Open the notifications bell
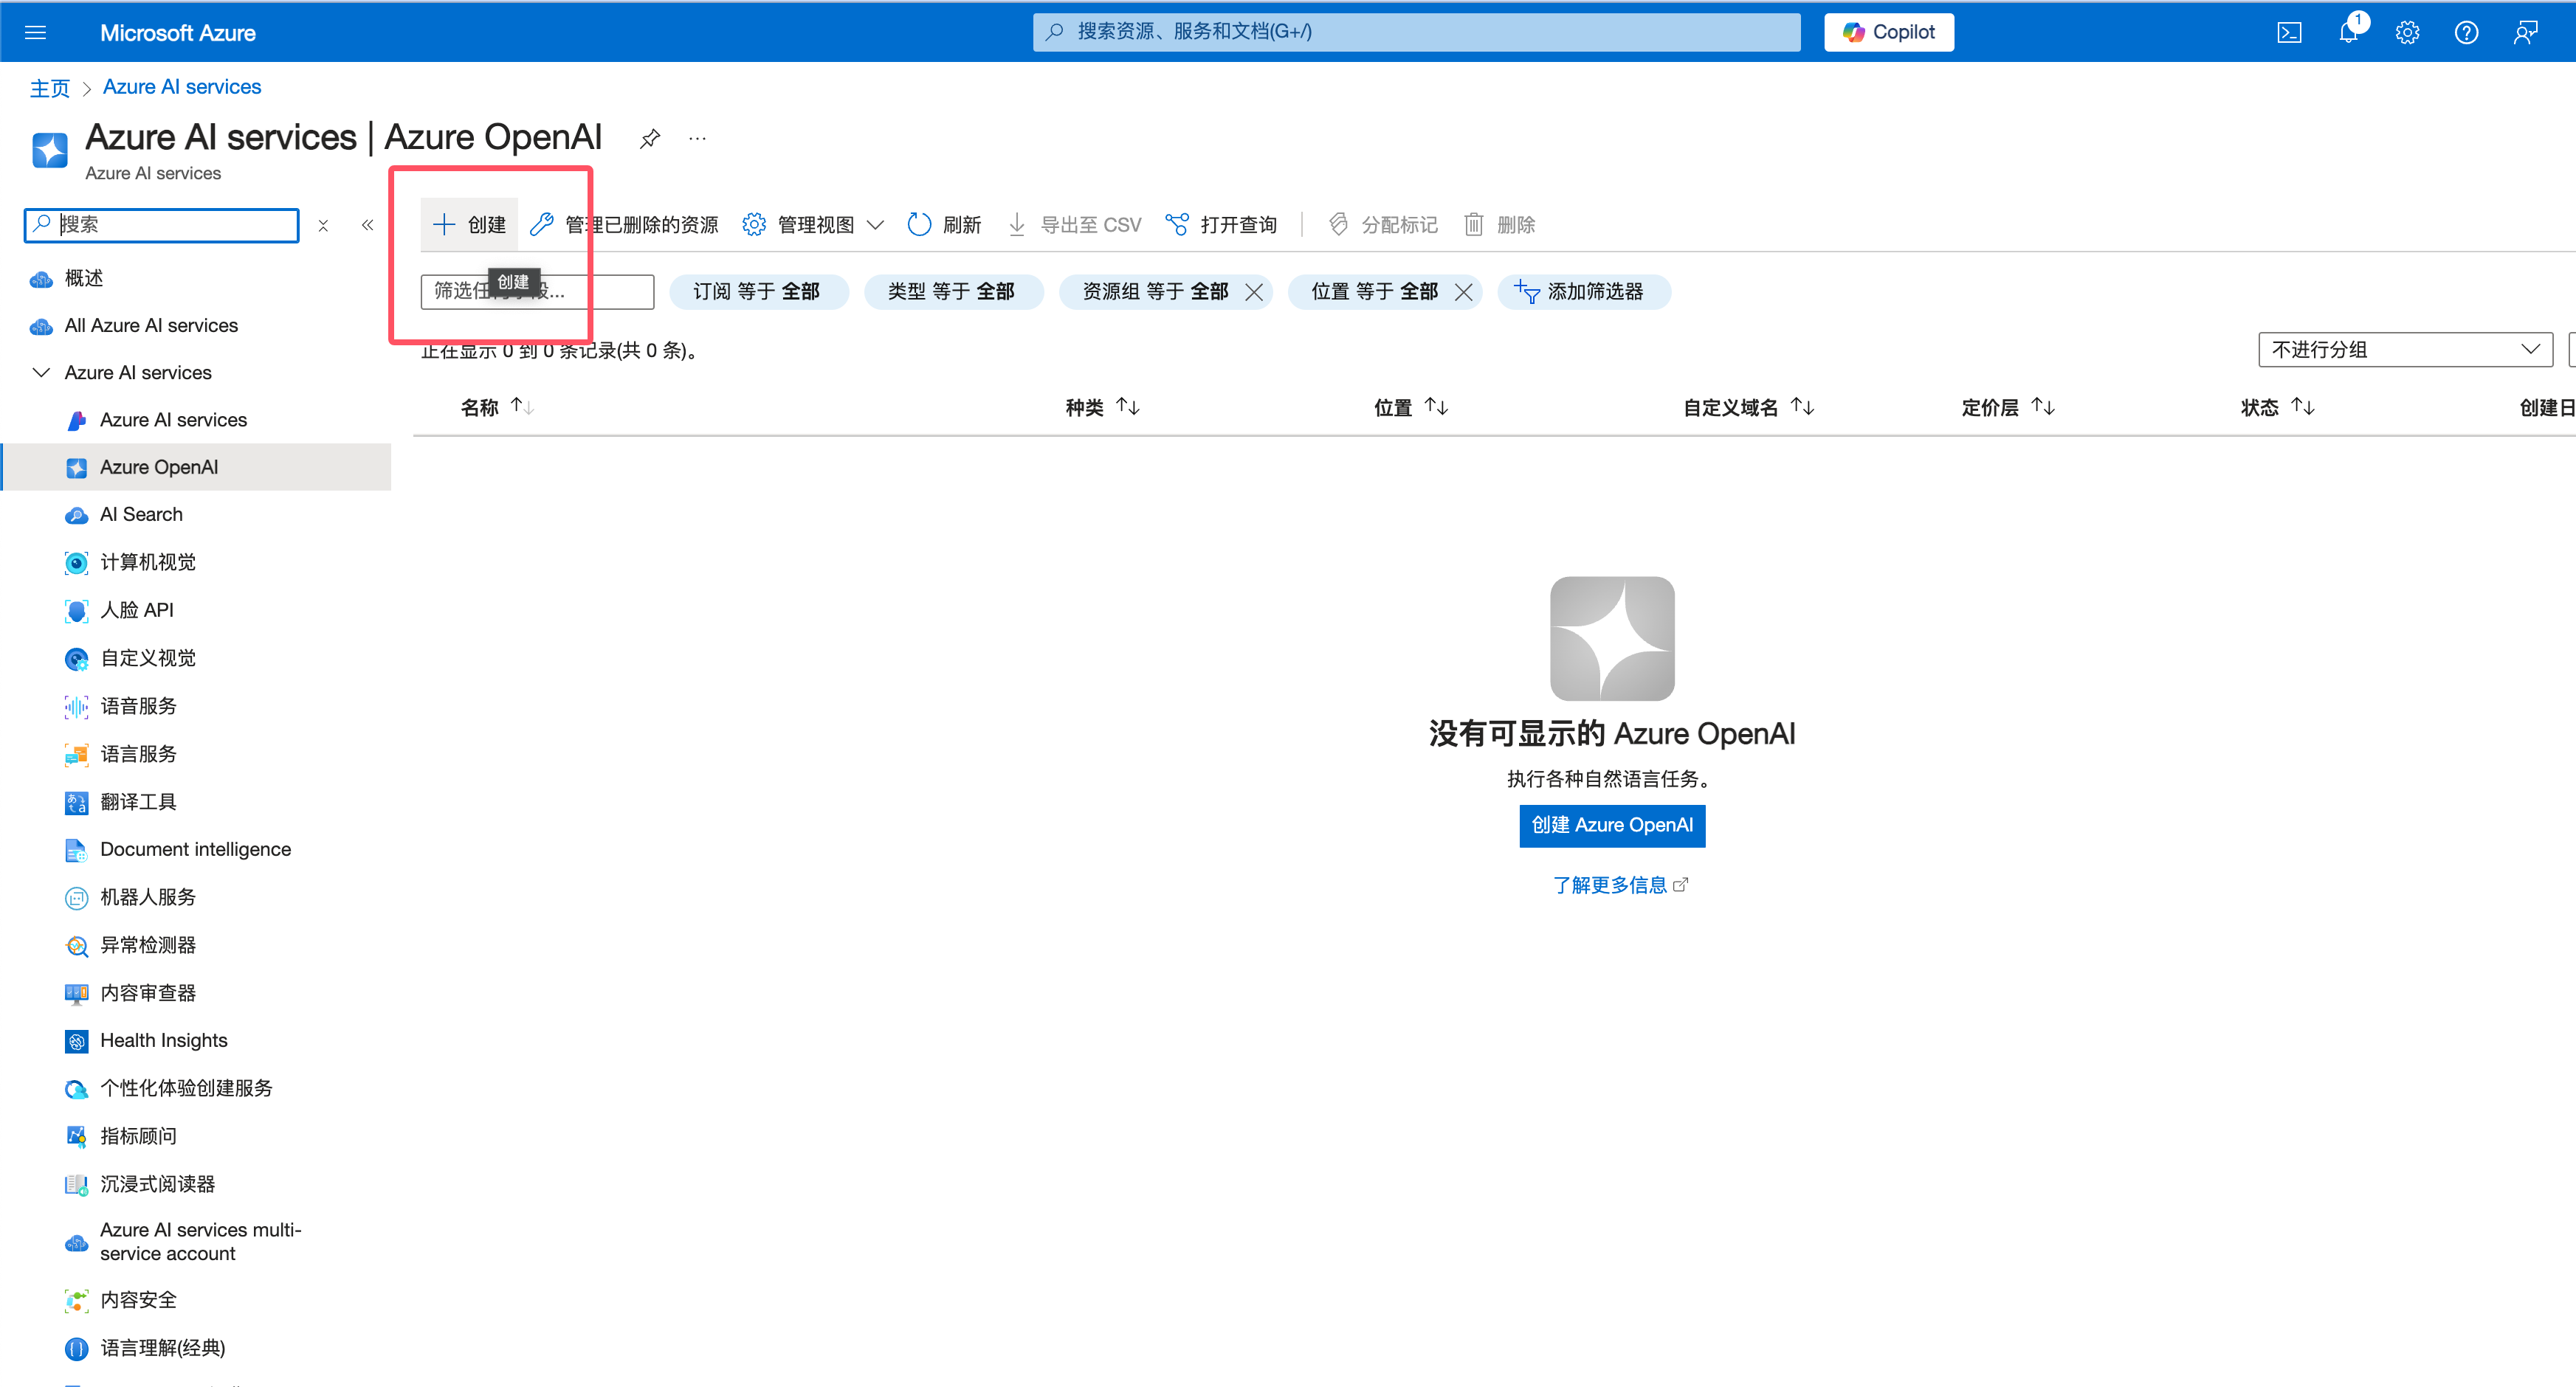Screen dimensions: 2576x1387 coord(2349,33)
